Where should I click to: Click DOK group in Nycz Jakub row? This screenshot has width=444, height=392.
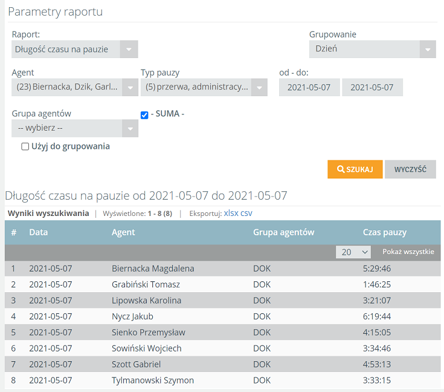pyautogui.click(x=262, y=316)
